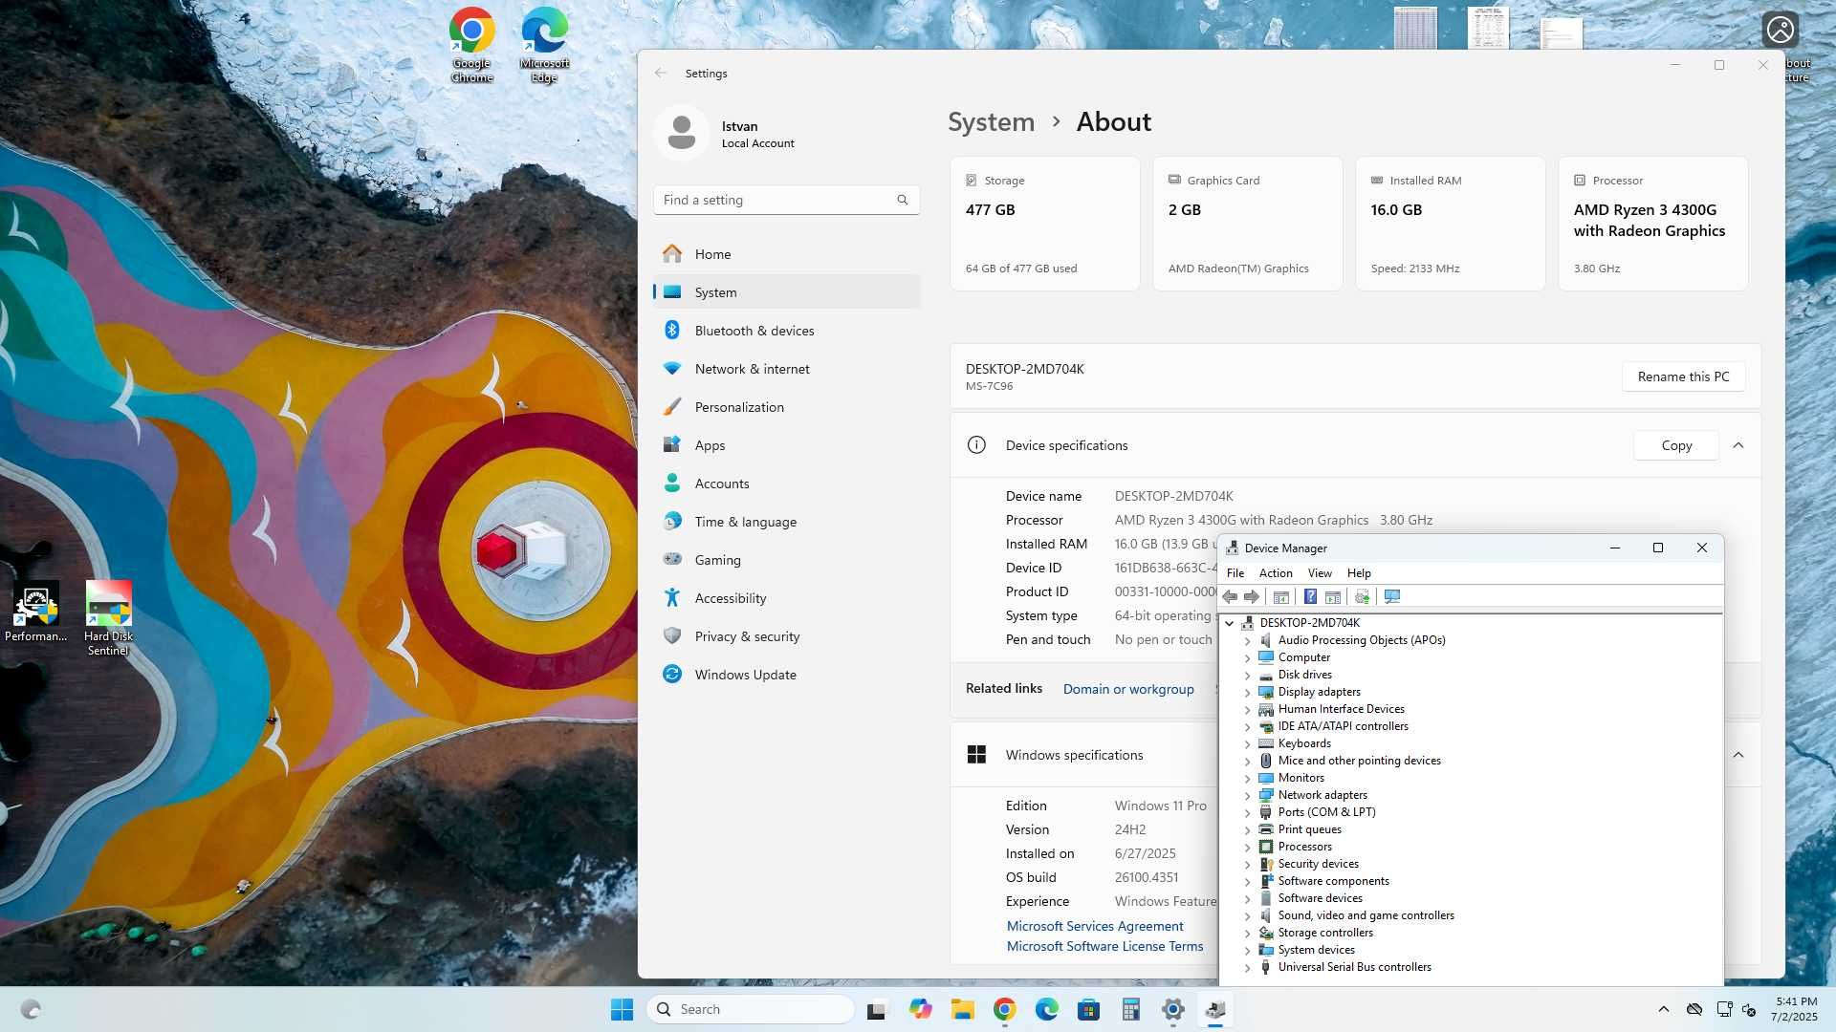Show hidden system tray icons

1663,1009
